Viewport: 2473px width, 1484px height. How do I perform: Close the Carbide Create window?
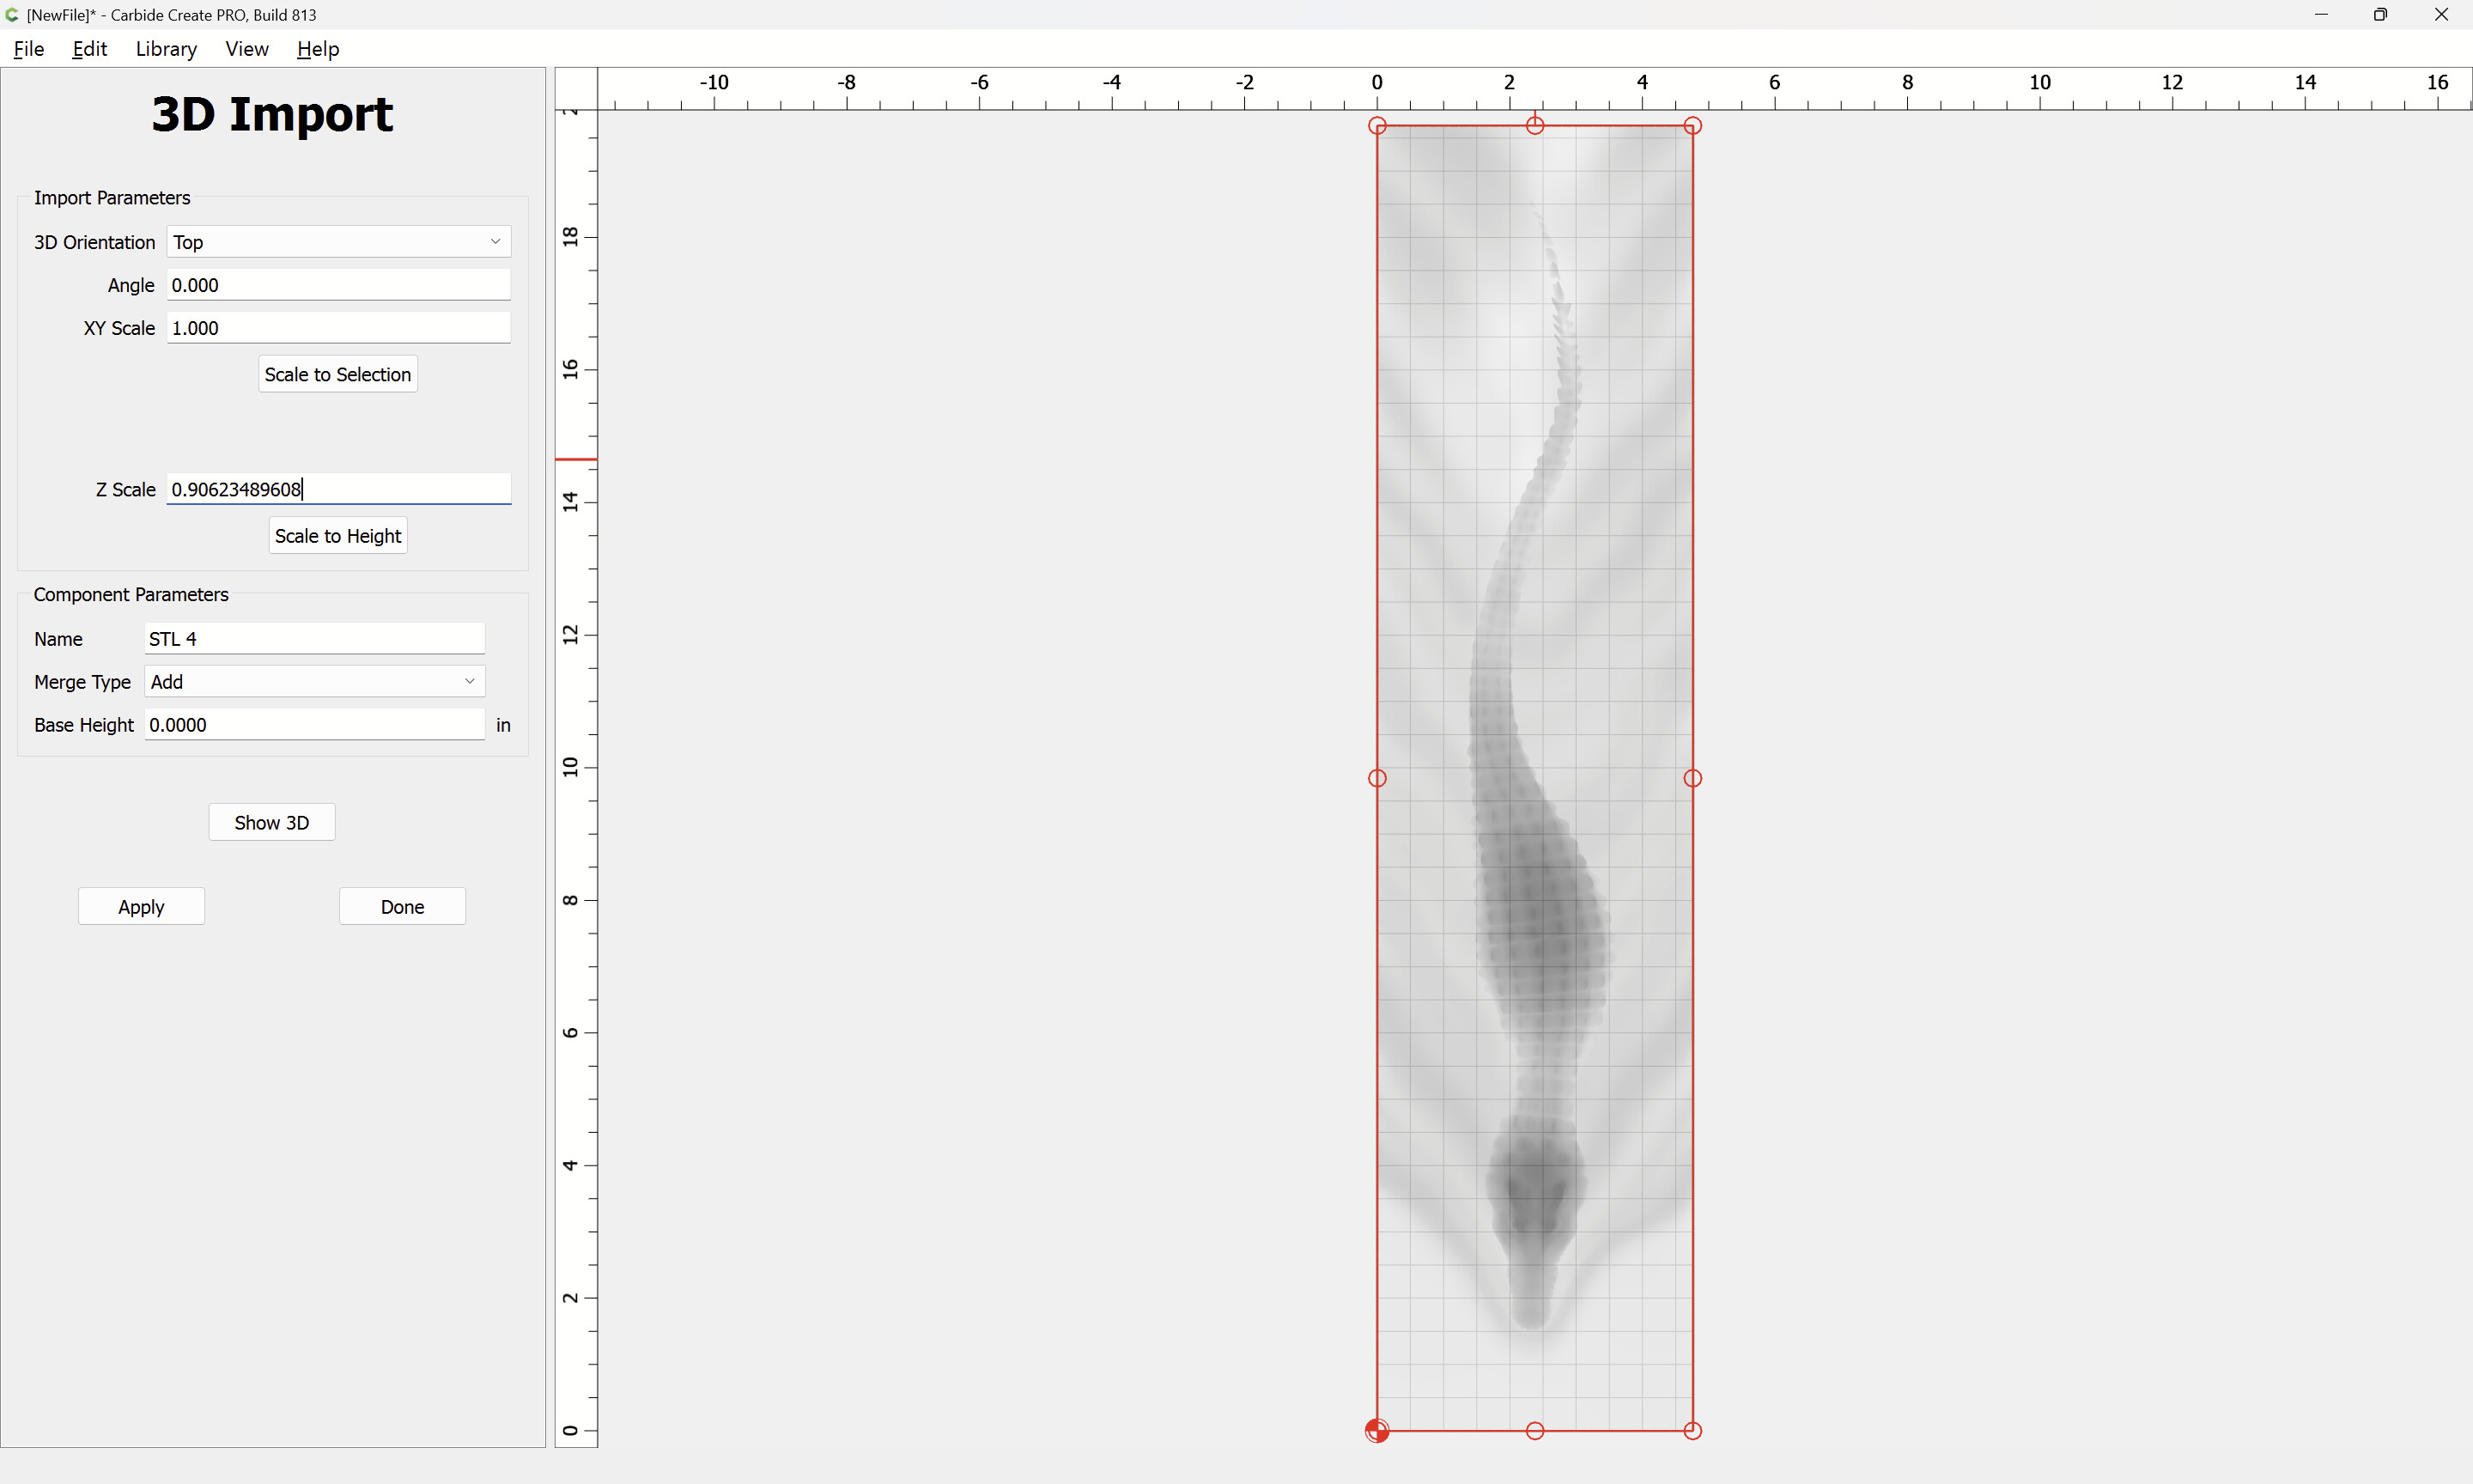[2441, 15]
